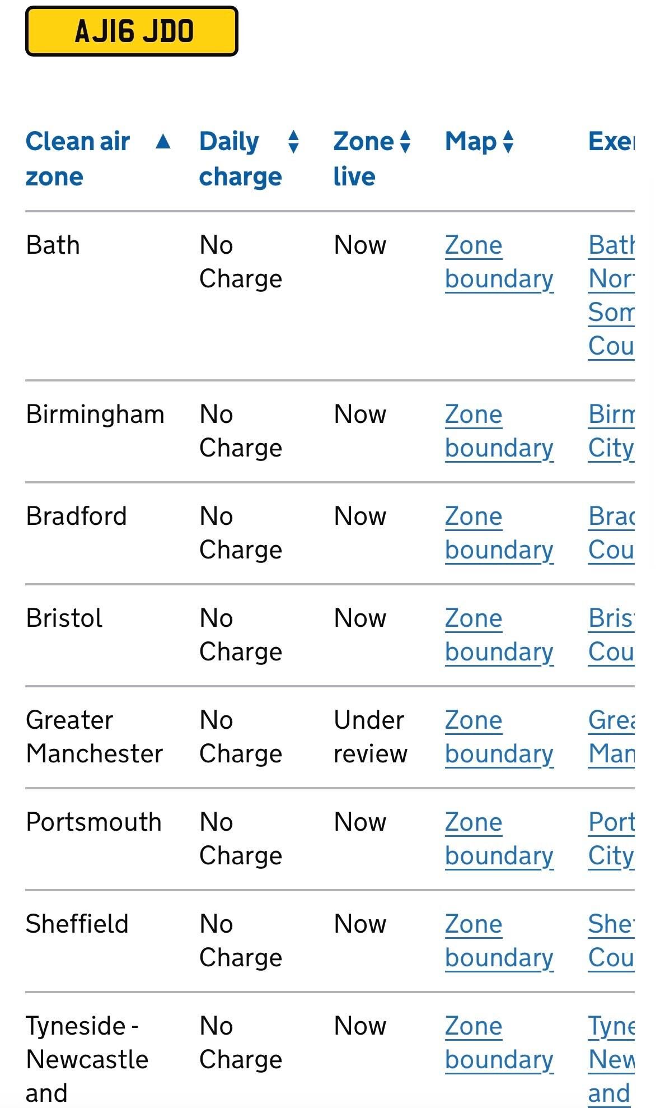The height and width of the screenshot is (1108, 660).
Task: Click the Zone live sort arrows
Action: click(405, 142)
